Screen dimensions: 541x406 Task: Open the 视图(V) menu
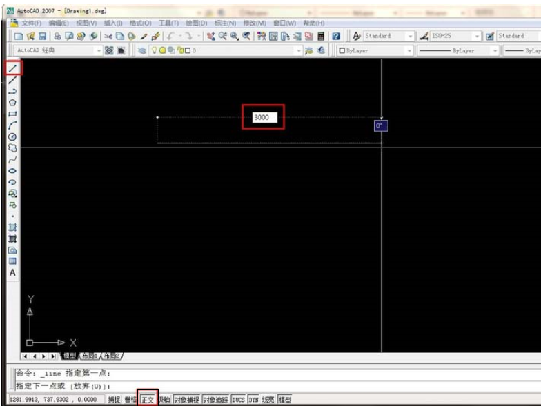pos(86,23)
